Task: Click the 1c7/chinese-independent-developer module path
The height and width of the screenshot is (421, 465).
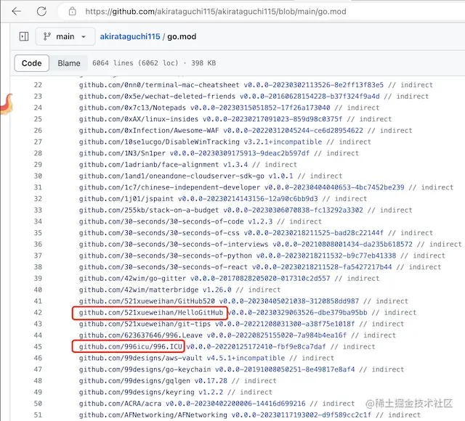Action: (169, 187)
